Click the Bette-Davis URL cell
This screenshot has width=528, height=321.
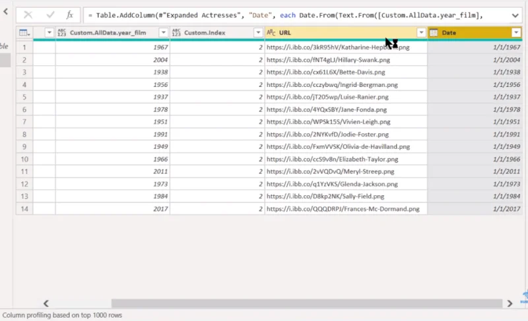(346, 73)
